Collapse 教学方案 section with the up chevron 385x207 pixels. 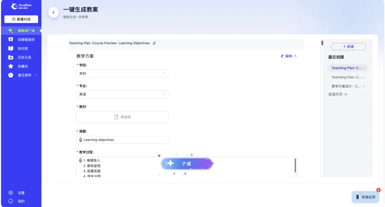(295, 56)
